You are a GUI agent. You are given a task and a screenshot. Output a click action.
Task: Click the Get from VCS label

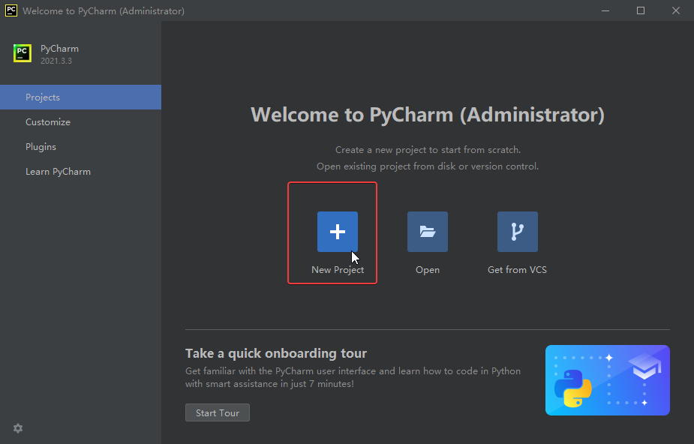click(x=517, y=270)
